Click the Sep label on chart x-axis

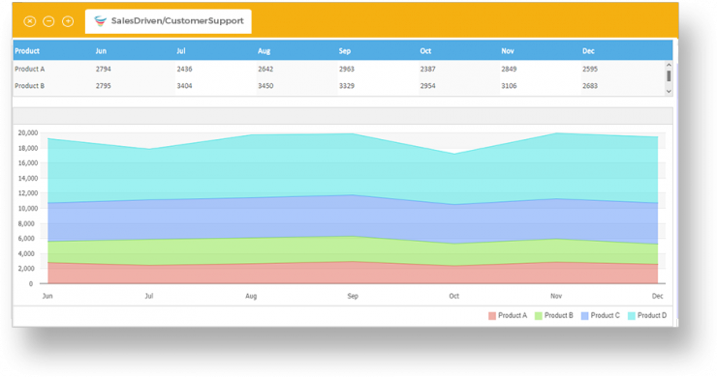click(x=353, y=296)
